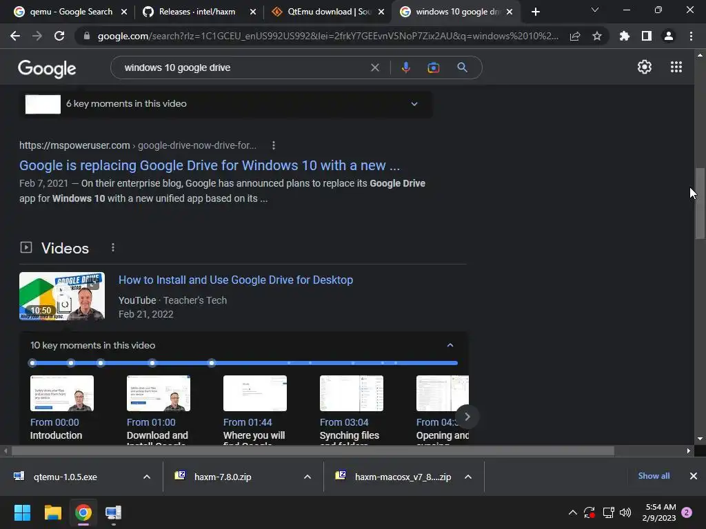Reload the current page

[59, 36]
